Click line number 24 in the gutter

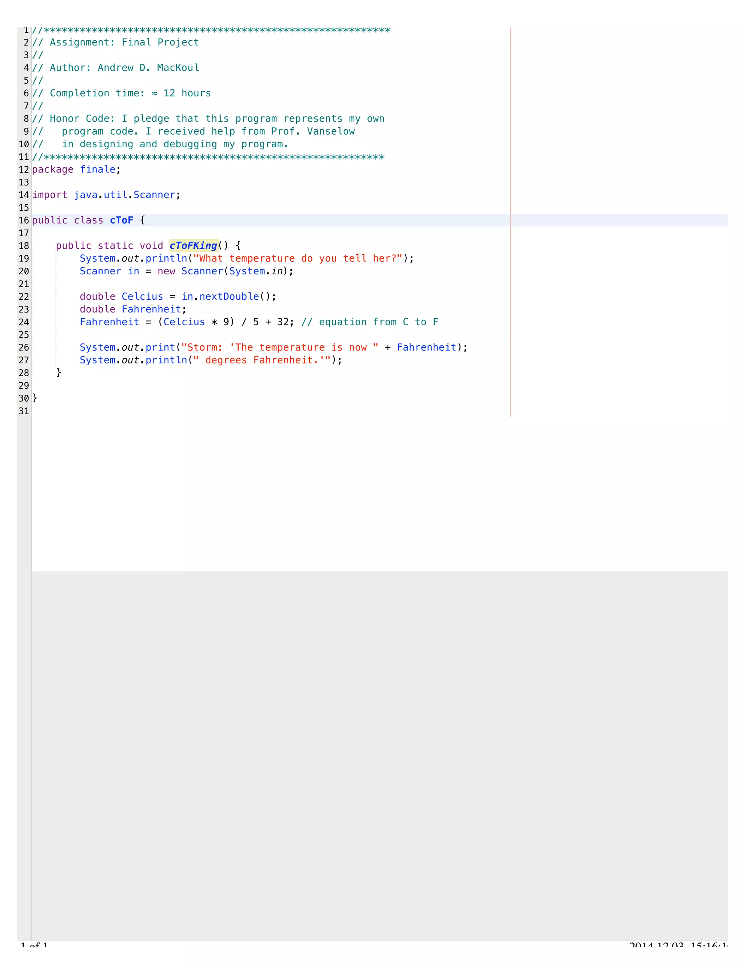(24, 322)
